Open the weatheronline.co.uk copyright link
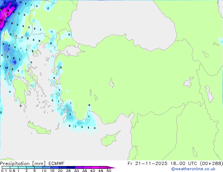 point(193,169)
